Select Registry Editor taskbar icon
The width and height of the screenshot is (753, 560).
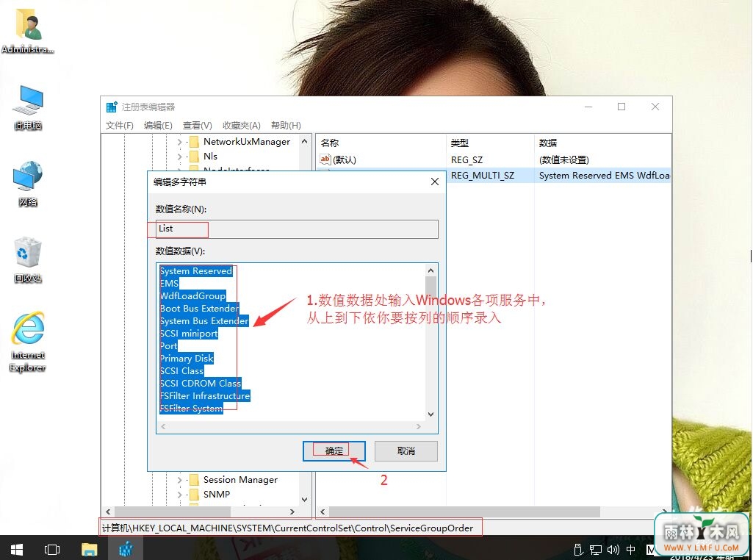126,549
